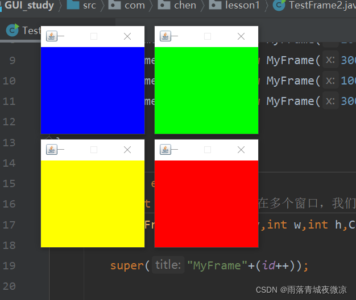Image resolution: width=356 pixels, height=300 pixels.
Task: Click the title: parameter hint on line 19
Action: (168, 265)
